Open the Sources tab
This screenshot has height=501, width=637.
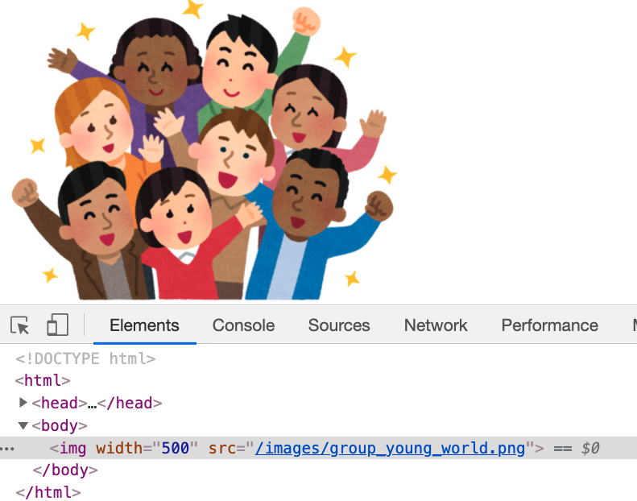tap(339, 325)
